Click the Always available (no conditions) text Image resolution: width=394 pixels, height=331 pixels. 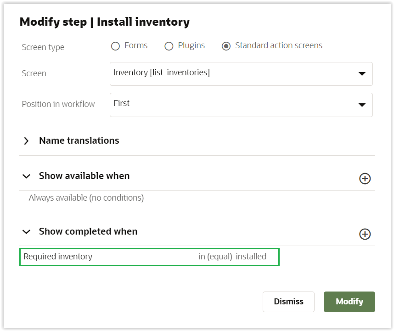click(x=86, y=198)
